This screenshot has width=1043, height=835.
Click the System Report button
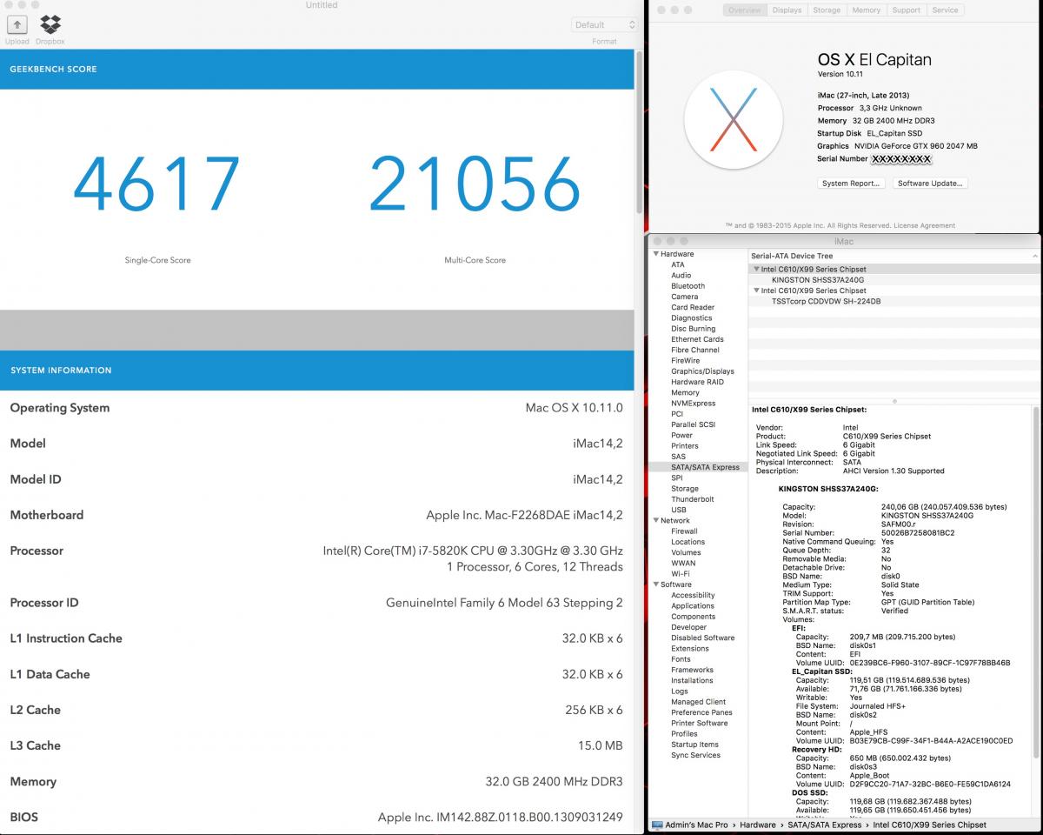(852, 184)
